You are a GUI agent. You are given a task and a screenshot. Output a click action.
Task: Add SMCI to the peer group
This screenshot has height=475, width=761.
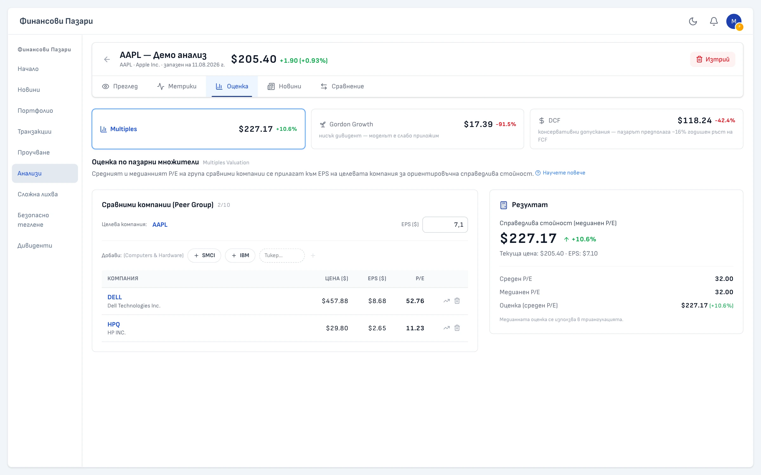pyautogui.click(x=204, y=256)
